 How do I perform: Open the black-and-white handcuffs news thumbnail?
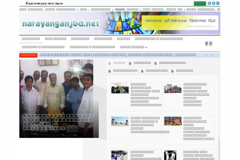[170, 155]
